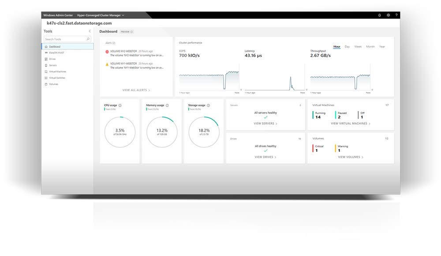Screen dimensions: 441x256
Task: Click the DataON MUST sidebar icon
Action: pyautogui.click(x=46, y=53)
